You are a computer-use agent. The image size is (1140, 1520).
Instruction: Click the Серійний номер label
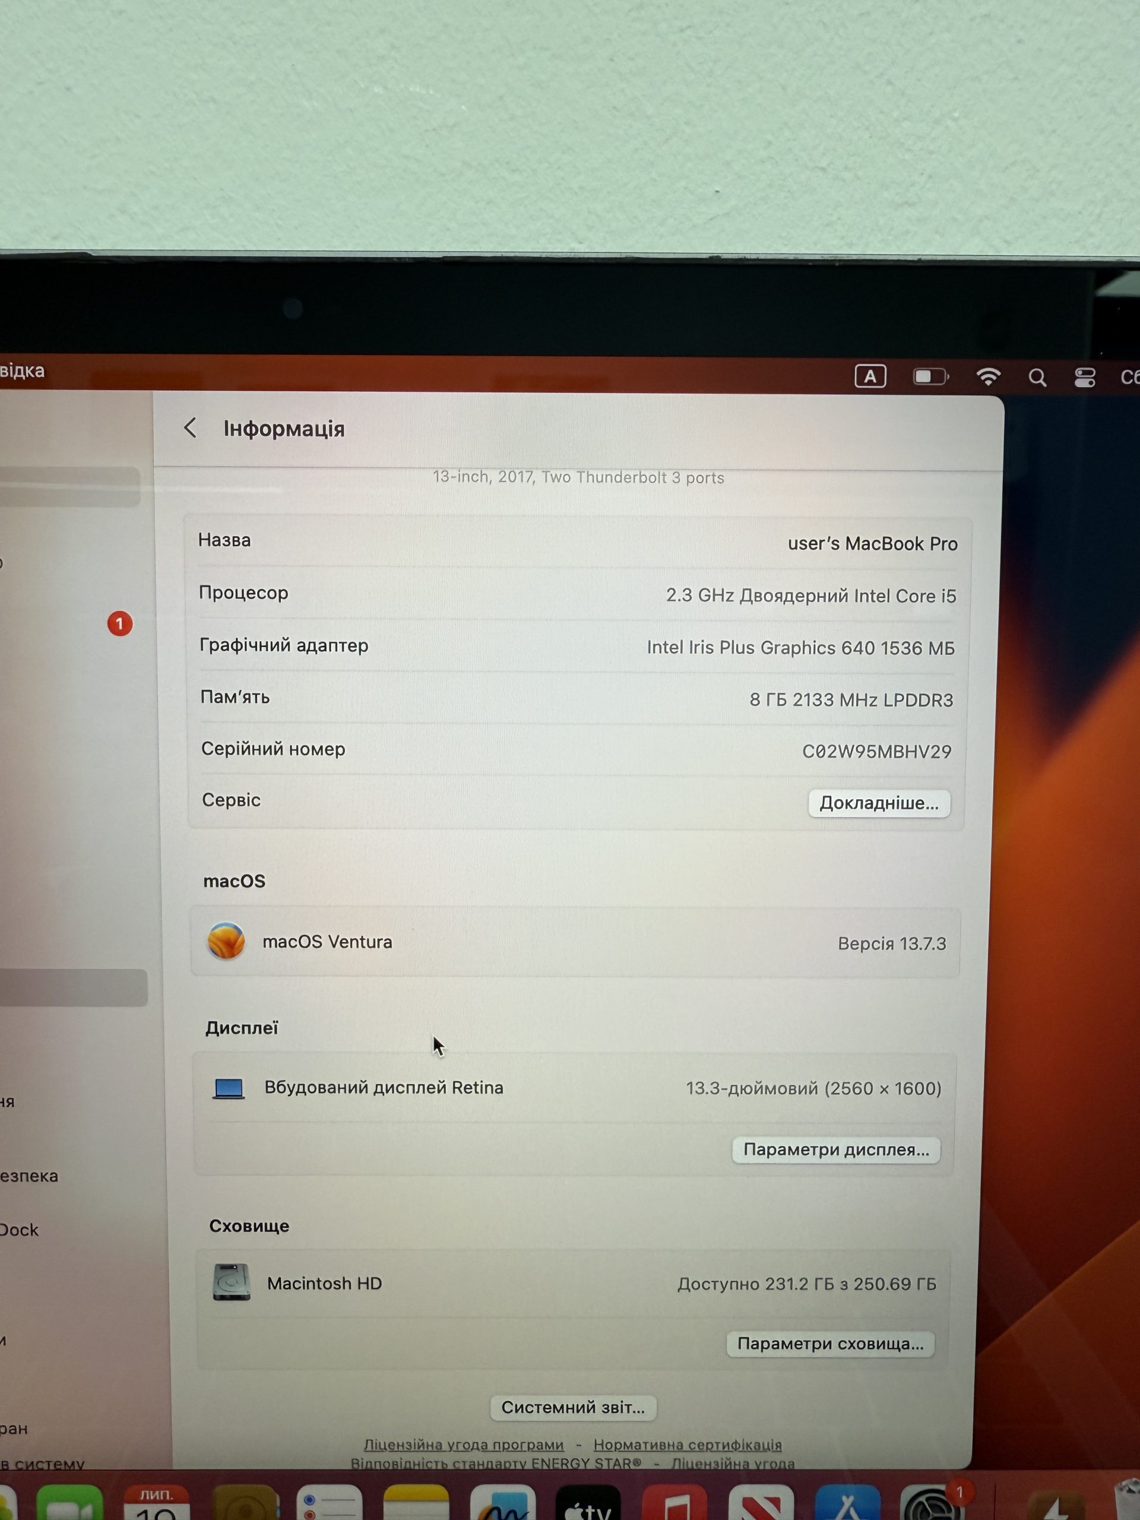point(273,748)
